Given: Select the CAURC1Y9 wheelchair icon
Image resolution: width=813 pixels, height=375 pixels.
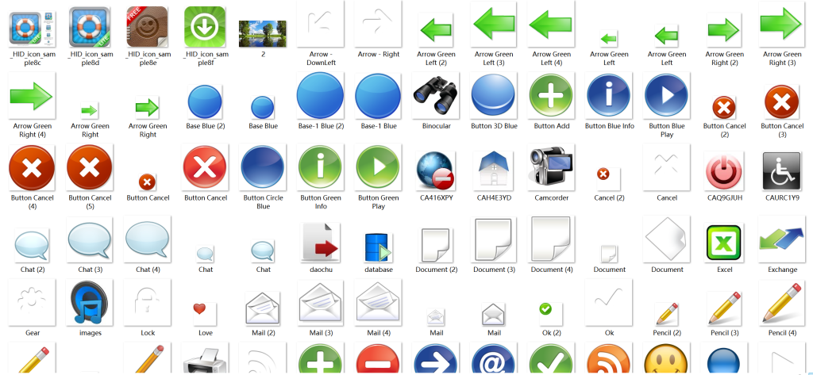Looking at the screenshot, I should tap(782, 168).
